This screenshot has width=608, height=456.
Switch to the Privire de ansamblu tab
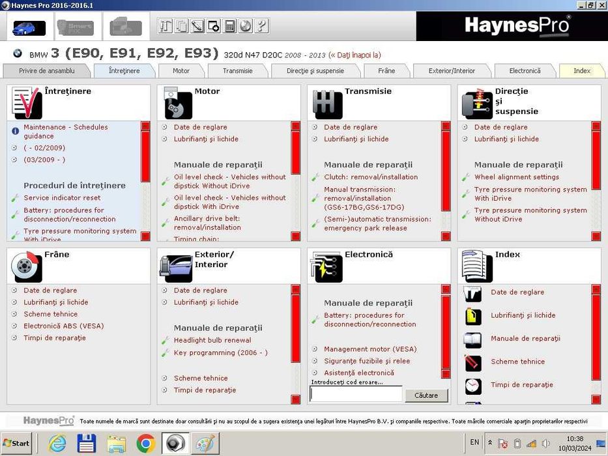point(47,70)
